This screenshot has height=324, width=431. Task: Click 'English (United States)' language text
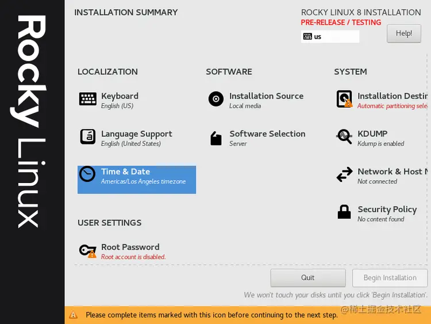click(130, 144)
